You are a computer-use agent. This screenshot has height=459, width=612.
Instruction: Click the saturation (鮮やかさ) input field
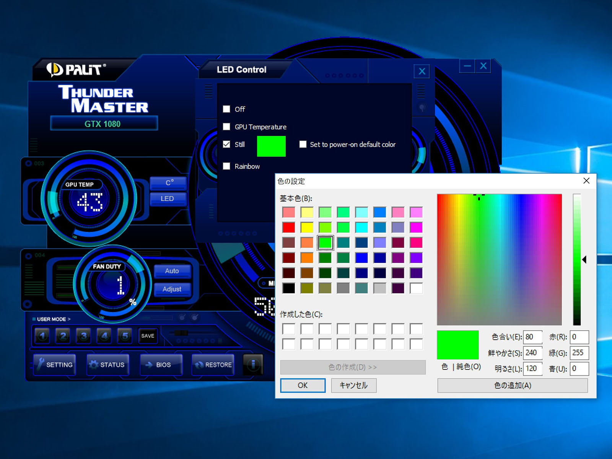coord(533,353)
